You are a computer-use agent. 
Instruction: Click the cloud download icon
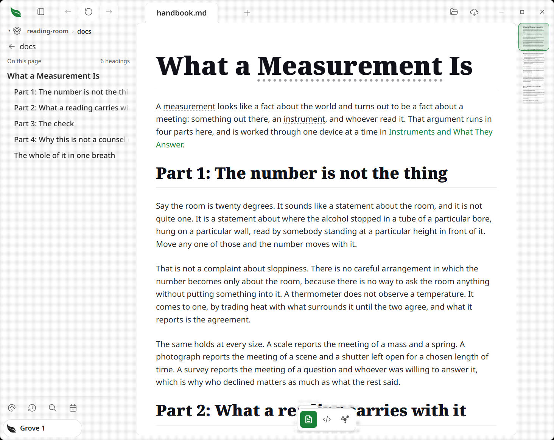(474, 12)
